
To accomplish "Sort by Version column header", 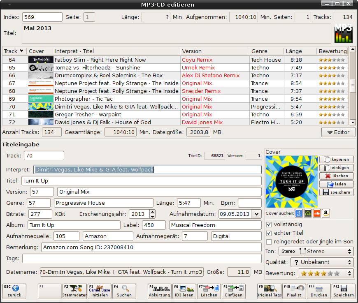I will pyautogui.click(x=215, y=51).
